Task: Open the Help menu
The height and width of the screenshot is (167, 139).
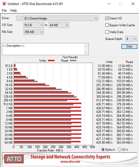Action: click(x=14, y=11)
